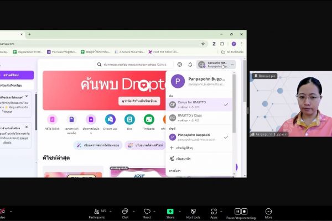332x221 pixels.
Task: Click Remove pin on the video tile
Action: pos(264,76)
